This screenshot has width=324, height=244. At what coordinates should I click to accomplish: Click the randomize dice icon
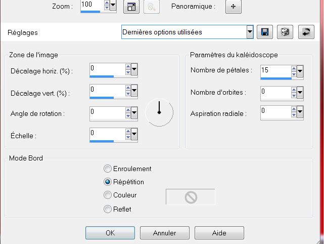285,32
